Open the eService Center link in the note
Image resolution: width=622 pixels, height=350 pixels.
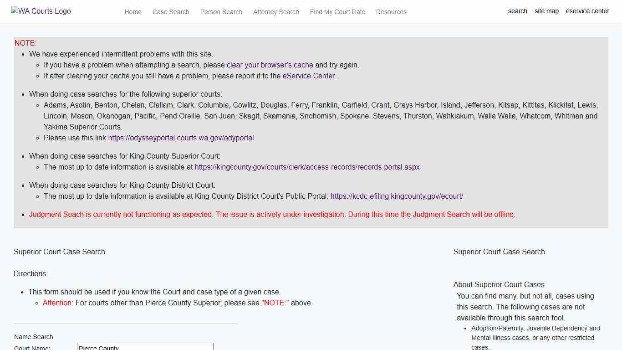(x=308, y=76)
